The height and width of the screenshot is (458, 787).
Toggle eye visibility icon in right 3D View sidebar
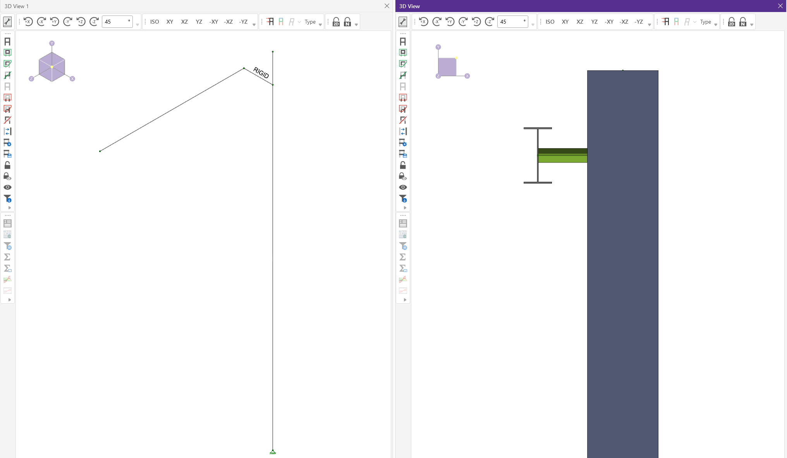pyautogui.click(x=403, y=187)
